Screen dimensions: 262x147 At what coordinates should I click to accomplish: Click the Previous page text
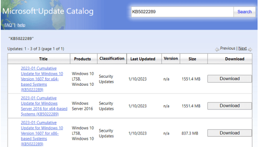pos(228,48)
